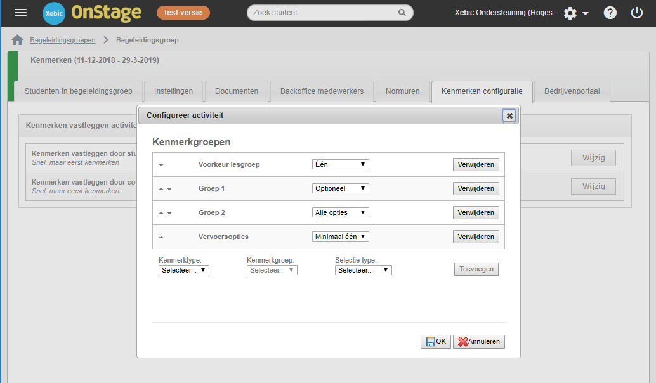Image resolution: width=656 pixels, height=383 pixels.
Task: Click the power logout icon
Action: point(637,13)
